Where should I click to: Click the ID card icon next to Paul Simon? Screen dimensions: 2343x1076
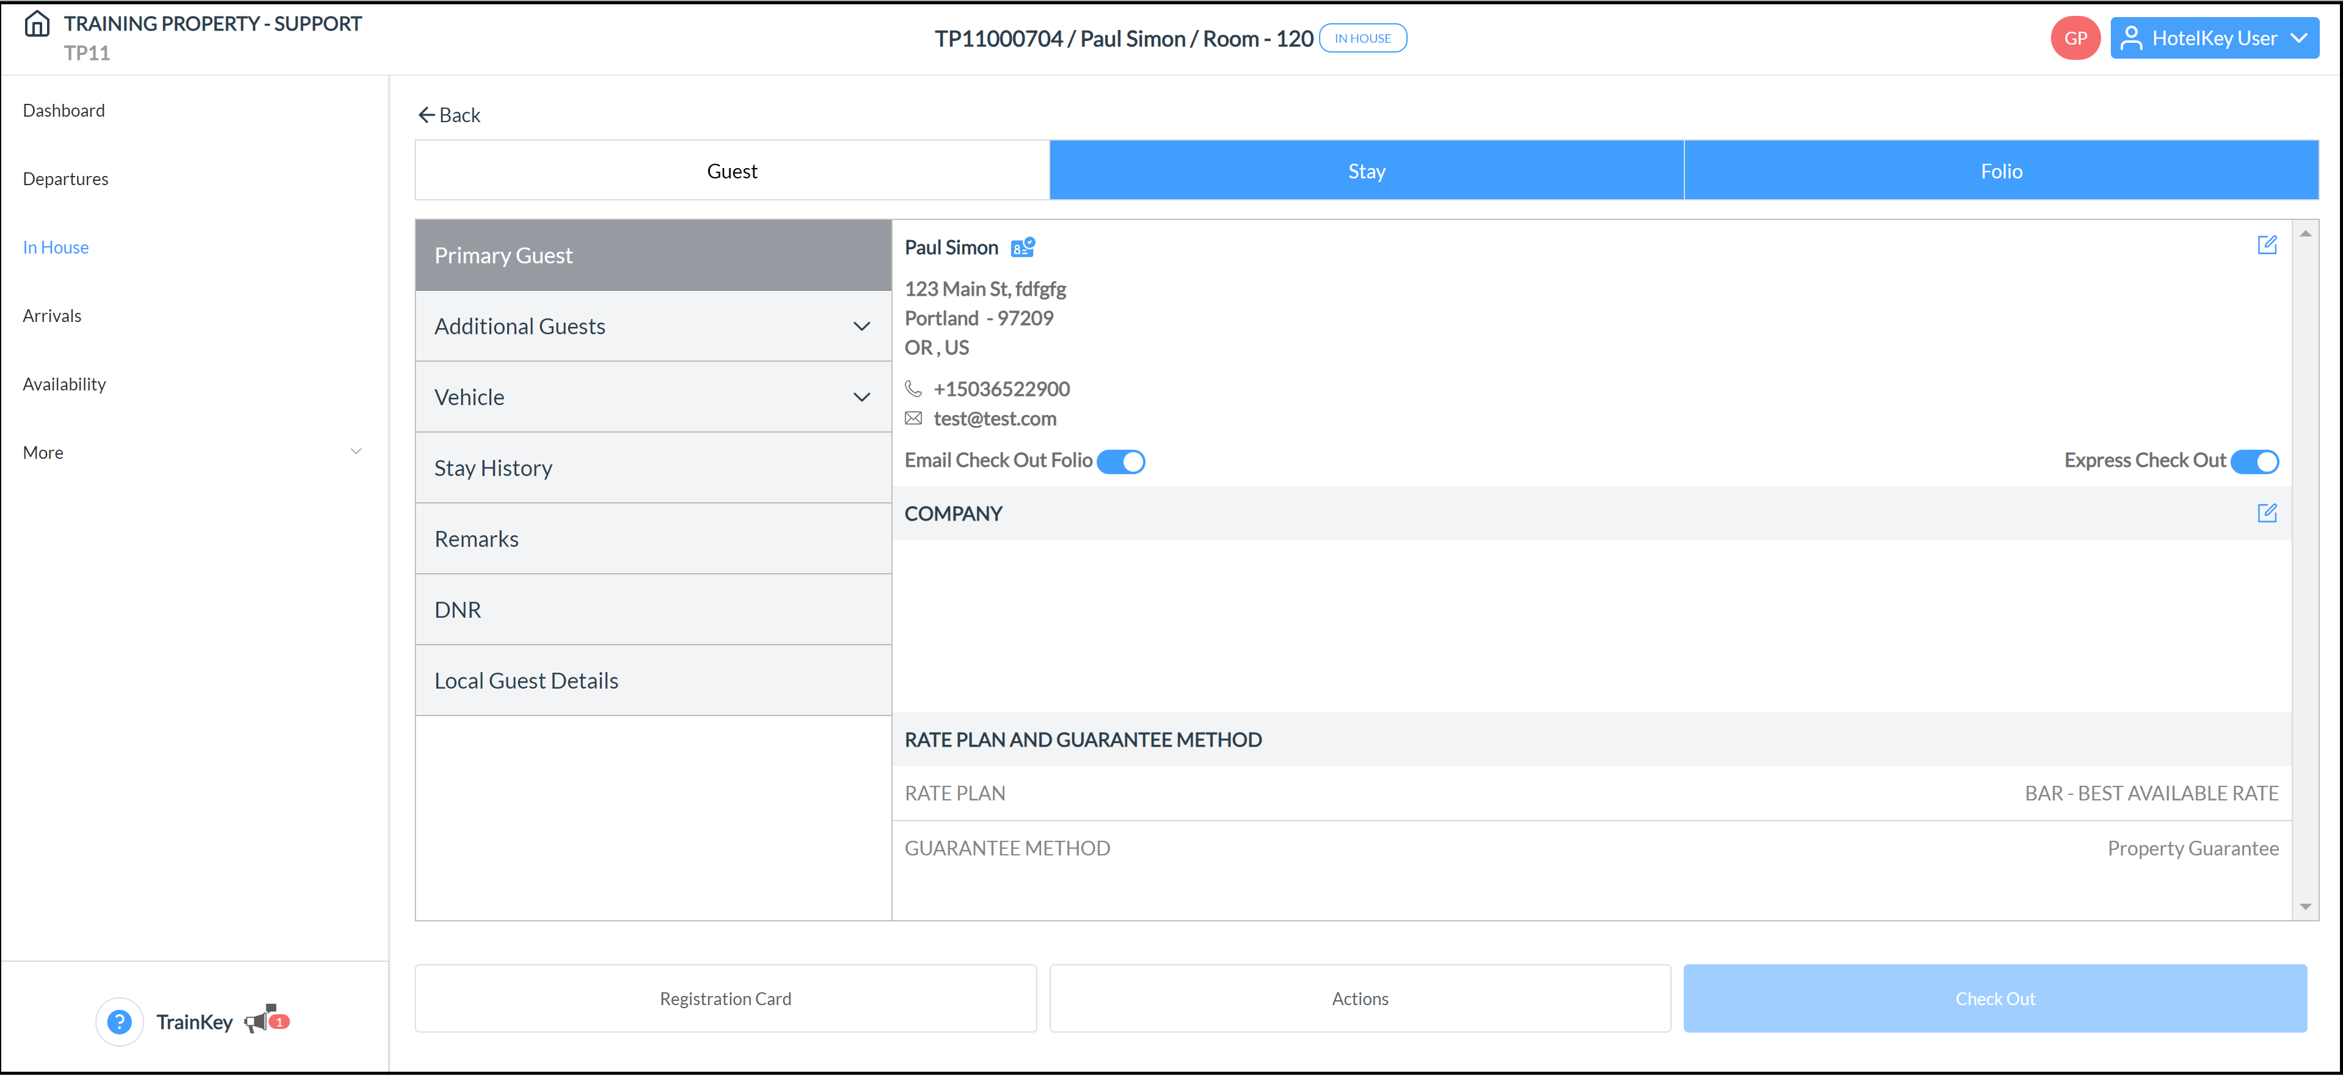click(1022, 246)
